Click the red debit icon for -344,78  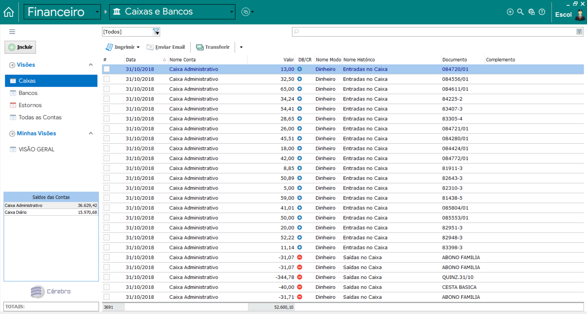(x=300, y=277)
